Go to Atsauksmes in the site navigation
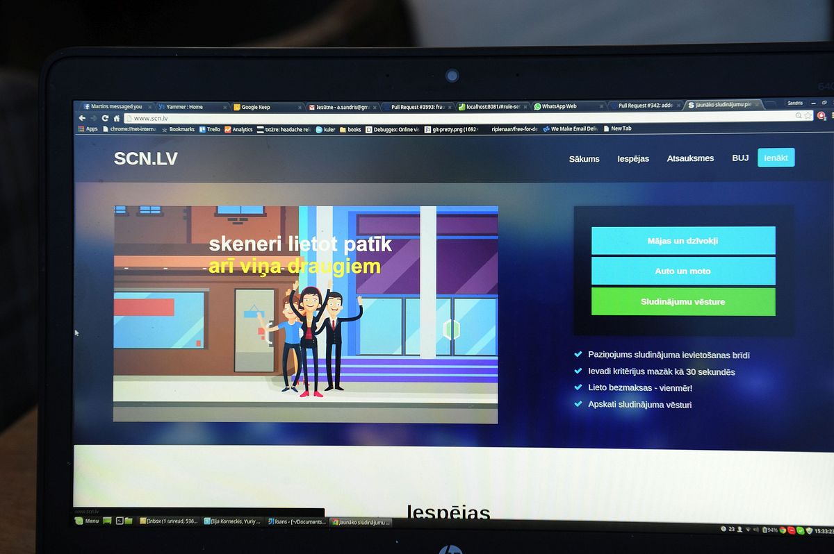The width and height of the screenshot is (834, 554). pyautogui.click(x=690, y=158)
